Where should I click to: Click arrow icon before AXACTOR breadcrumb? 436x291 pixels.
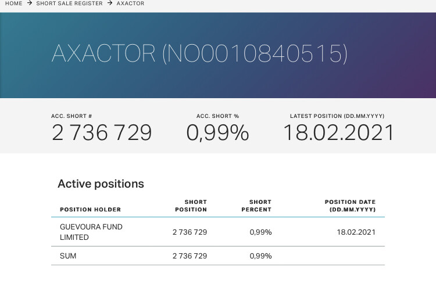tap(110, 3)
